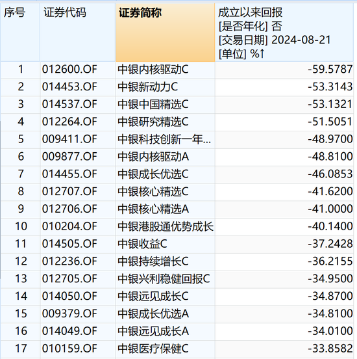Select fund code 014455.OF
Screen dimensions: 357x359
(x=69, y=174)
